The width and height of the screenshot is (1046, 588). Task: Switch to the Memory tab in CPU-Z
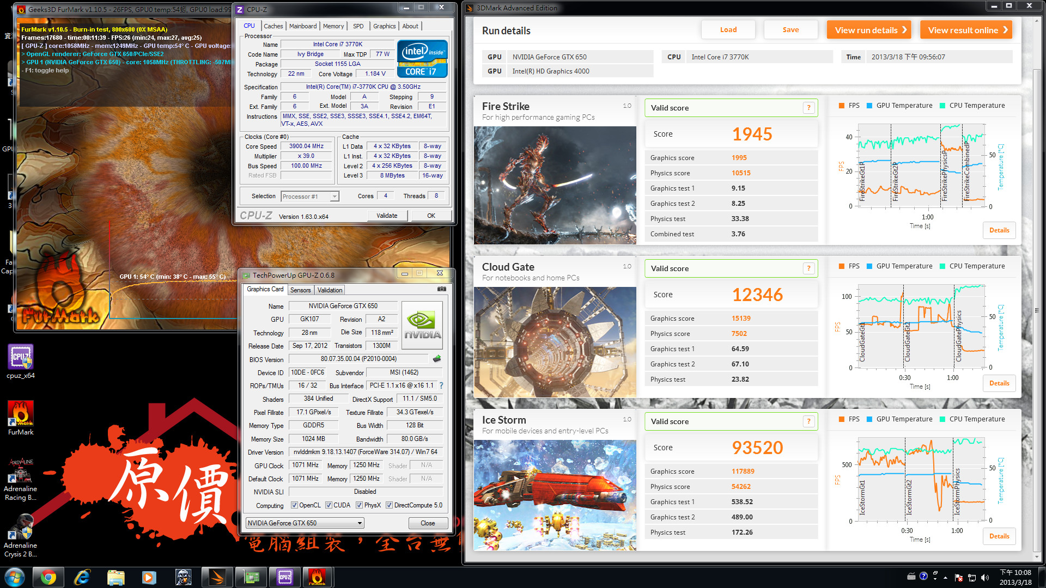pyautogui.click(x=333, y=26)
